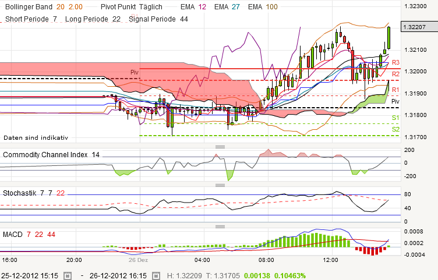Click the R1 pivot level label
Image resolution: width=438 pixels, height=280 pixels.
[x=395, y=90]
